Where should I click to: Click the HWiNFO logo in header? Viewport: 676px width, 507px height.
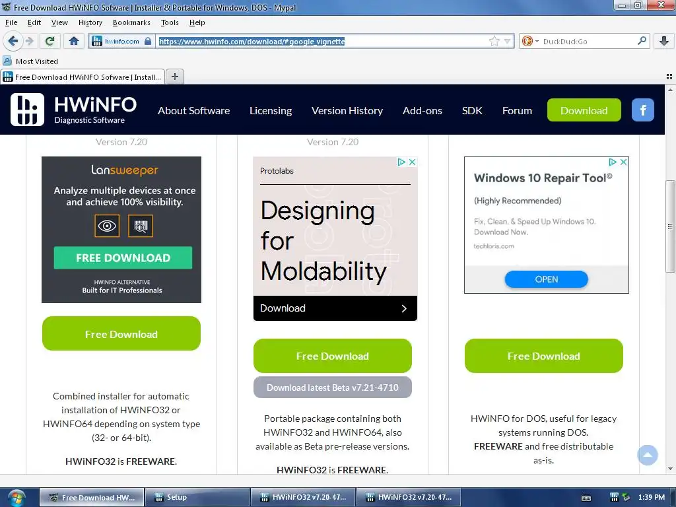(x=74, y=110)
